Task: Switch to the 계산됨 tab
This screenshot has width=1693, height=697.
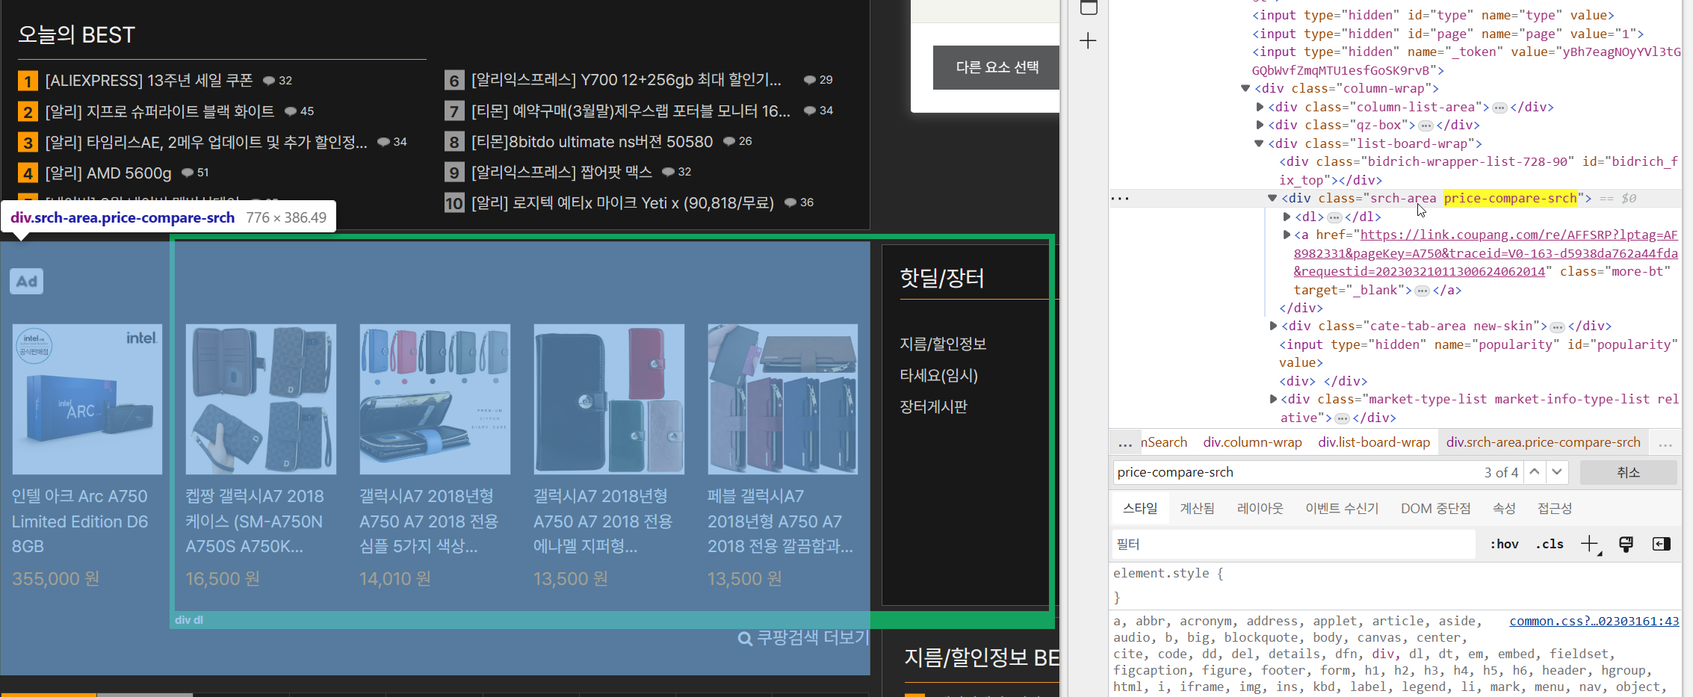Action: tap(1197, 508)
